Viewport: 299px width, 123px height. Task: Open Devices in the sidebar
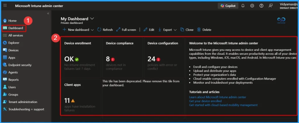[13, 50]
